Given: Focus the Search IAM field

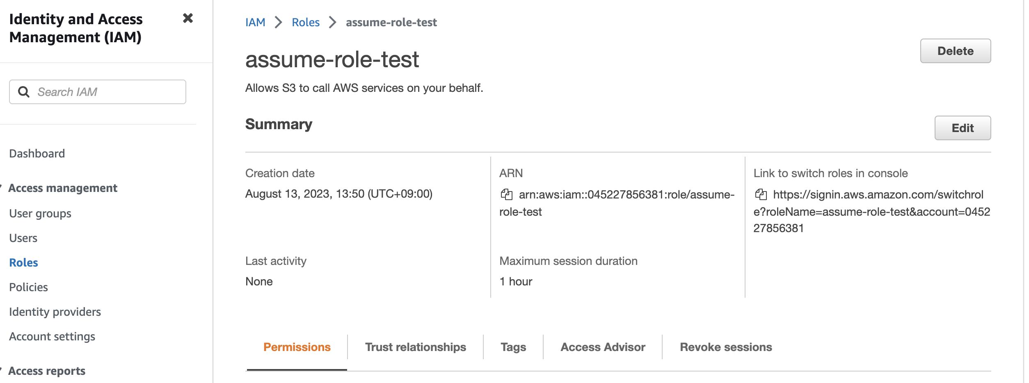Looking at the screenshot, I should [x=107, y=92].
